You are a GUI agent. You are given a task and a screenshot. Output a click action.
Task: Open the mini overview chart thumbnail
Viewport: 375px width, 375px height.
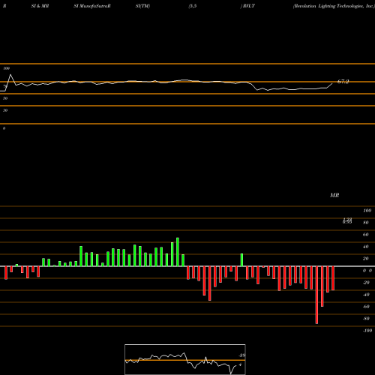click(185, 359)
